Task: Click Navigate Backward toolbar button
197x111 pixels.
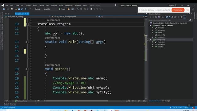Action: (x=4, y=9)
